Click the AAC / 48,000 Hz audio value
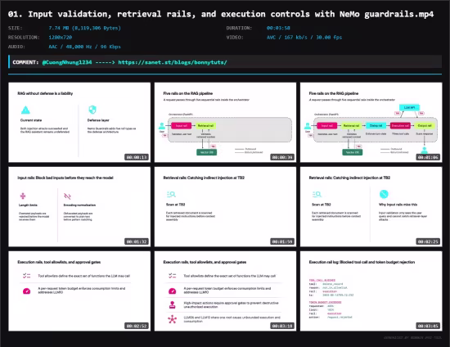 point(84,47)
